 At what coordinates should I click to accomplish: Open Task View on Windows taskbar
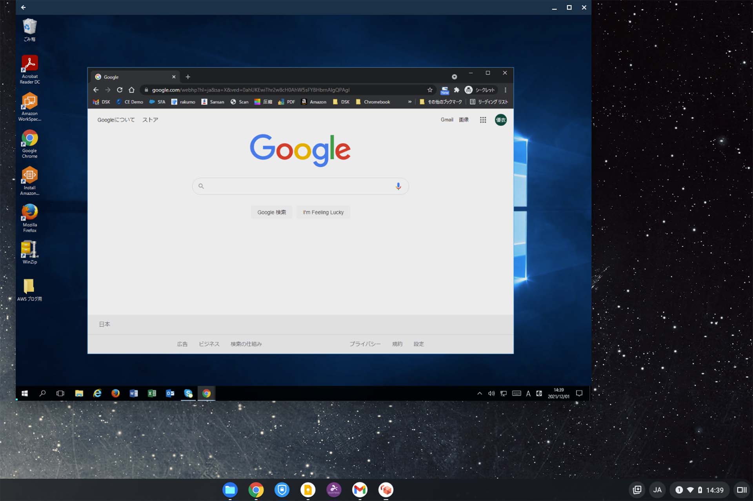tap(60, 393)
